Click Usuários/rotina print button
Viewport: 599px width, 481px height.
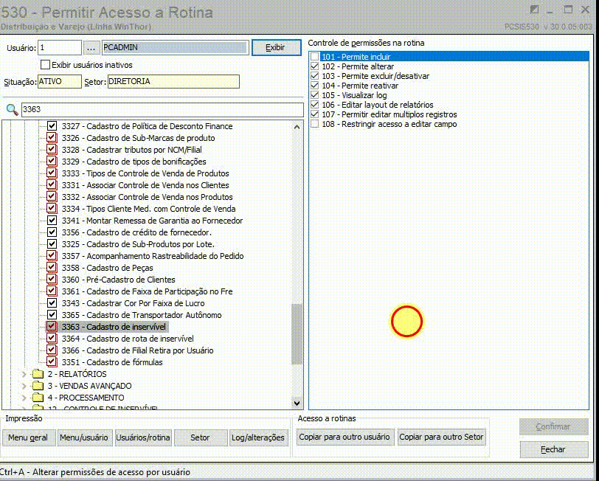coord(143,437)
